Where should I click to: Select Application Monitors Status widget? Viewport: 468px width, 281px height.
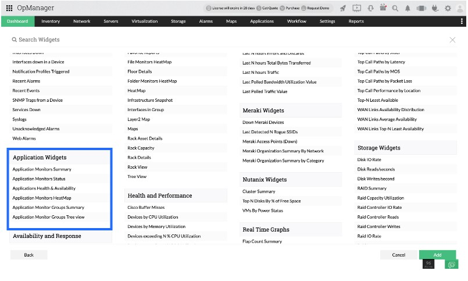[39, 179]
